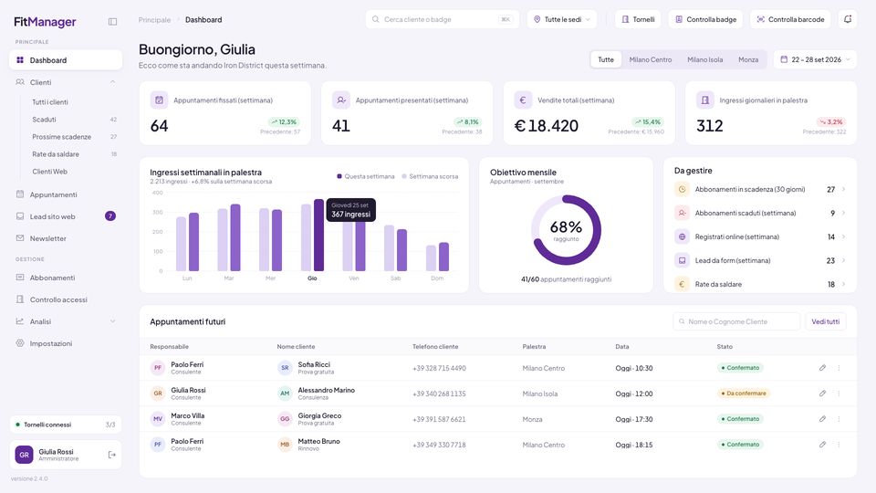
Task: Edit Matteo Bruno appointment pencil icon
Action: click(822, 445)
